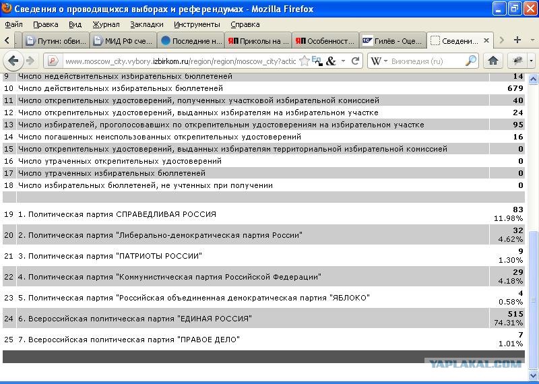Click row 14 Число погашенных неиспользованных удостоверений
The image size is (539, 384).
pos(160,137)
